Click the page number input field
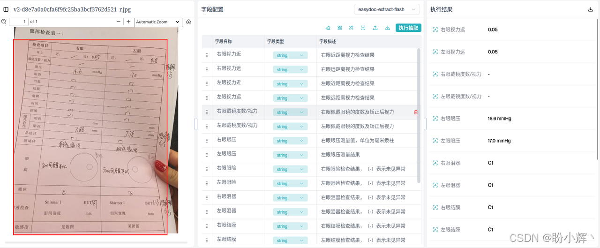Image resolution: width=600 pixels, height=248 pixels. click(x=19, y=22)
